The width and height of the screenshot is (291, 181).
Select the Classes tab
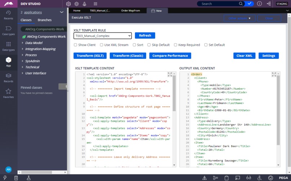(26, 20)
